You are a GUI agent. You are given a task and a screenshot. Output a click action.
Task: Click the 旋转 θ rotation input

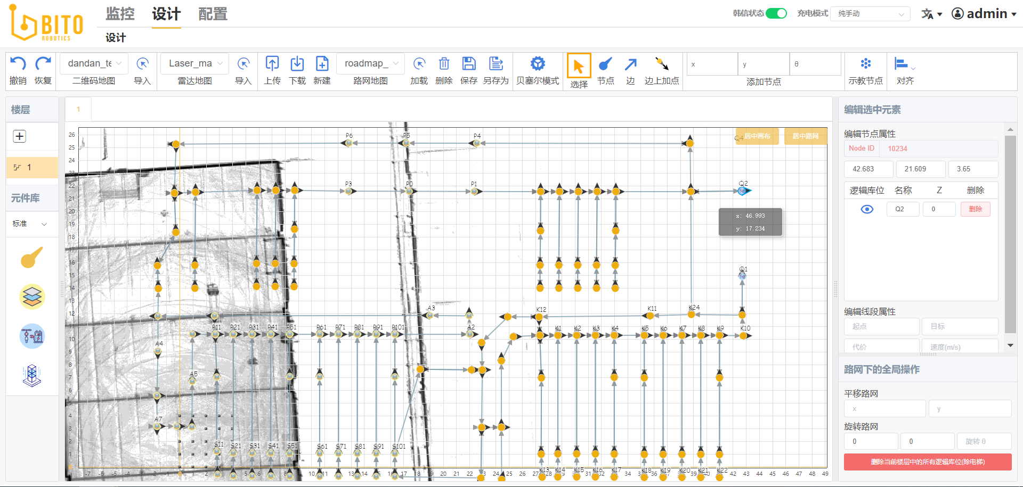(x=984, y=442)
